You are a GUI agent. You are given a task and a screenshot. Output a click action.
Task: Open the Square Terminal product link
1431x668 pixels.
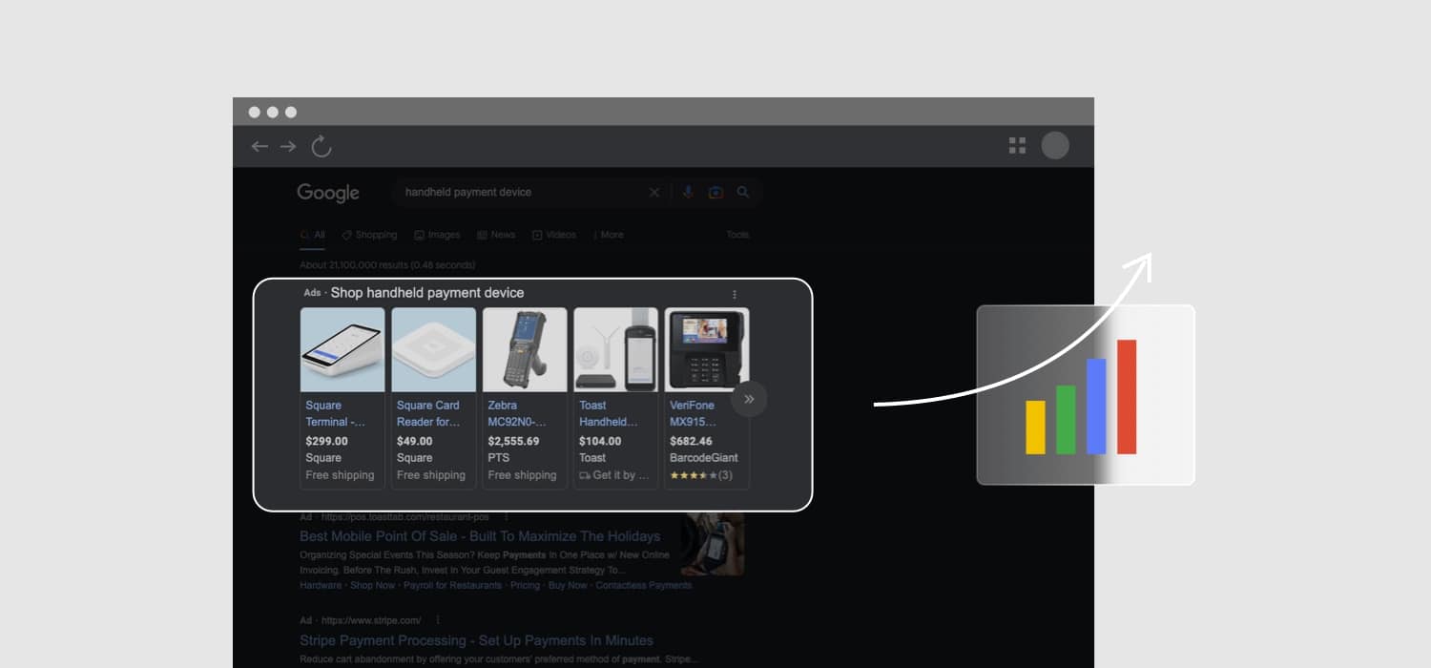pyautogui.click(x=335, y=413)
